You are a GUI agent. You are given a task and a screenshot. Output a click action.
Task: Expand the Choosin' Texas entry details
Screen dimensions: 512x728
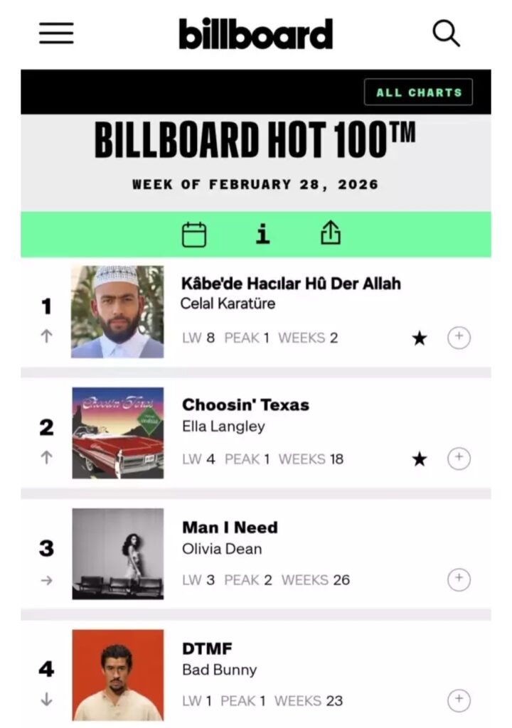click(459, 459)
